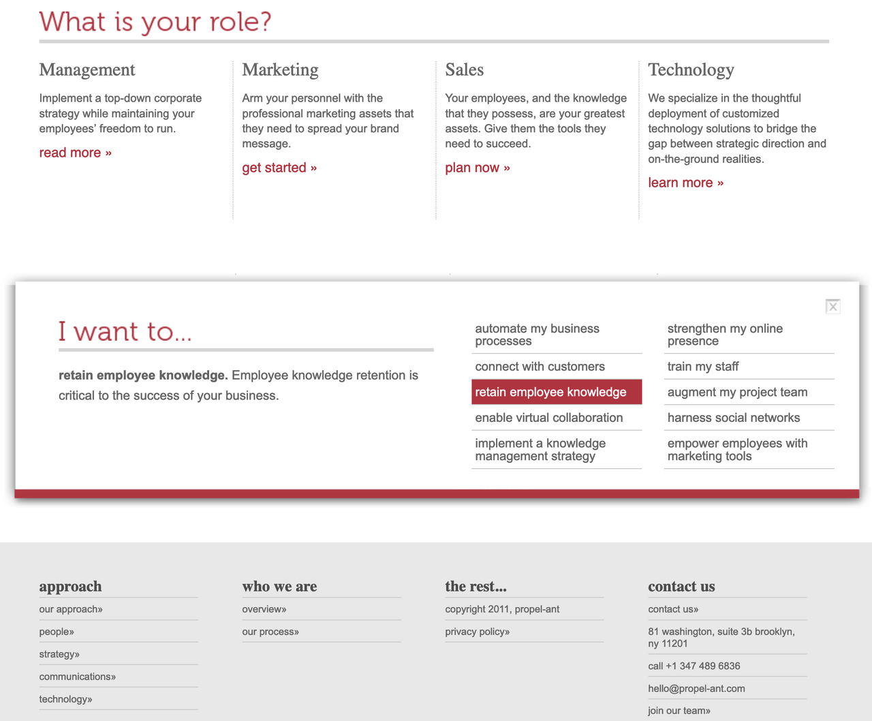Open Management "read more" link
Screen dimensions: 872x721
click(76, 153)
